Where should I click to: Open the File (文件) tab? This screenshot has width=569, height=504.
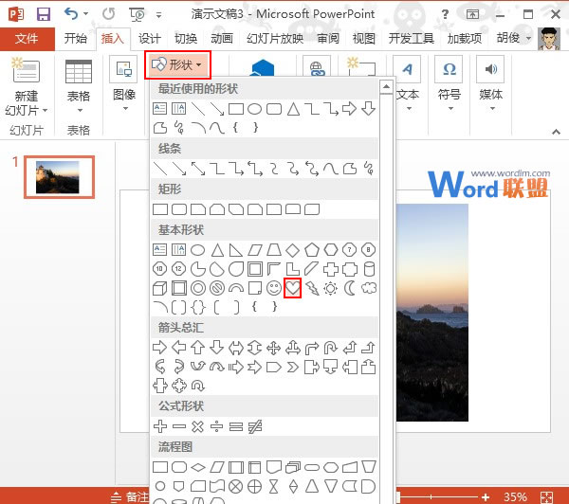27,39
